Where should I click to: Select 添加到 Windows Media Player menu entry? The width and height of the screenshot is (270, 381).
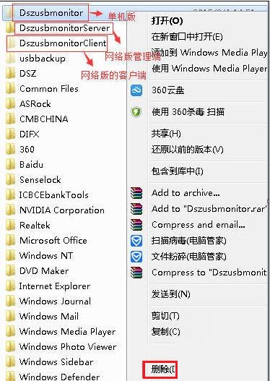point(209,53)
